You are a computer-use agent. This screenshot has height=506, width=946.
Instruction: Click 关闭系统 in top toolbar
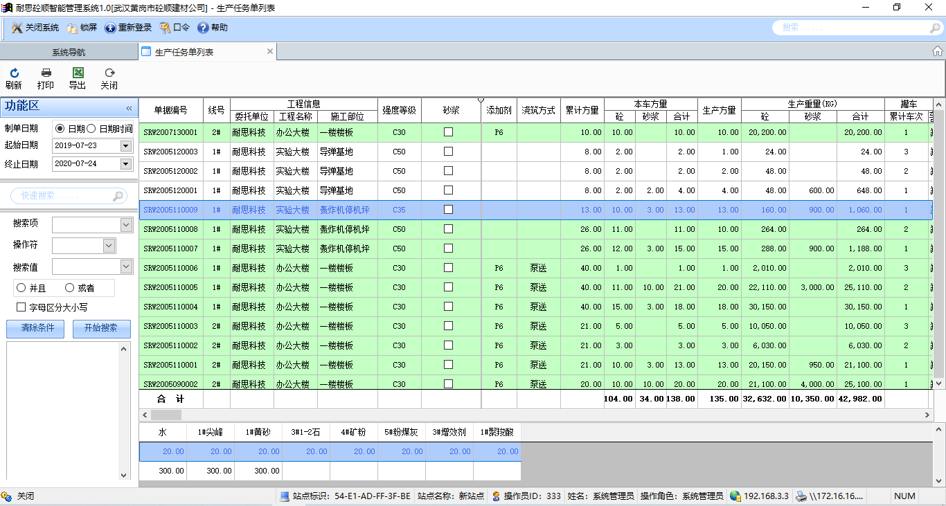35,28
